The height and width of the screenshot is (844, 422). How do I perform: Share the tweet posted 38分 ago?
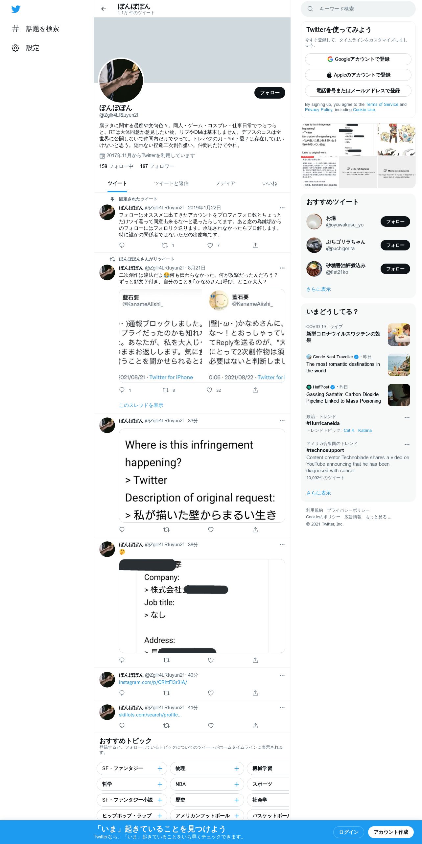(255, 660)
